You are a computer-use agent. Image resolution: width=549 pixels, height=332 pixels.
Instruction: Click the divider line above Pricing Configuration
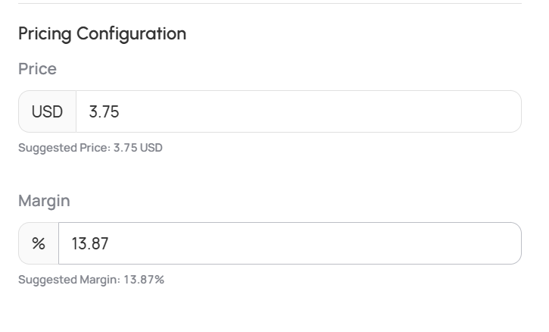click(270, 4)
